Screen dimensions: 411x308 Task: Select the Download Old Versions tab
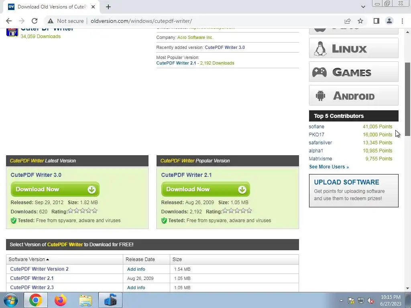pos(51,7)
